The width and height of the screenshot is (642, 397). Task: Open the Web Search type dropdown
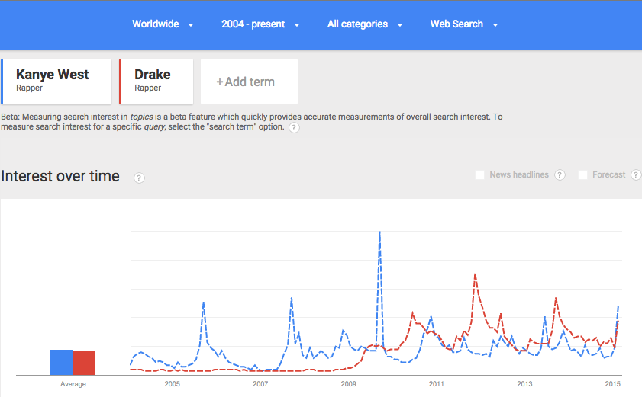(x=464, y=24)
